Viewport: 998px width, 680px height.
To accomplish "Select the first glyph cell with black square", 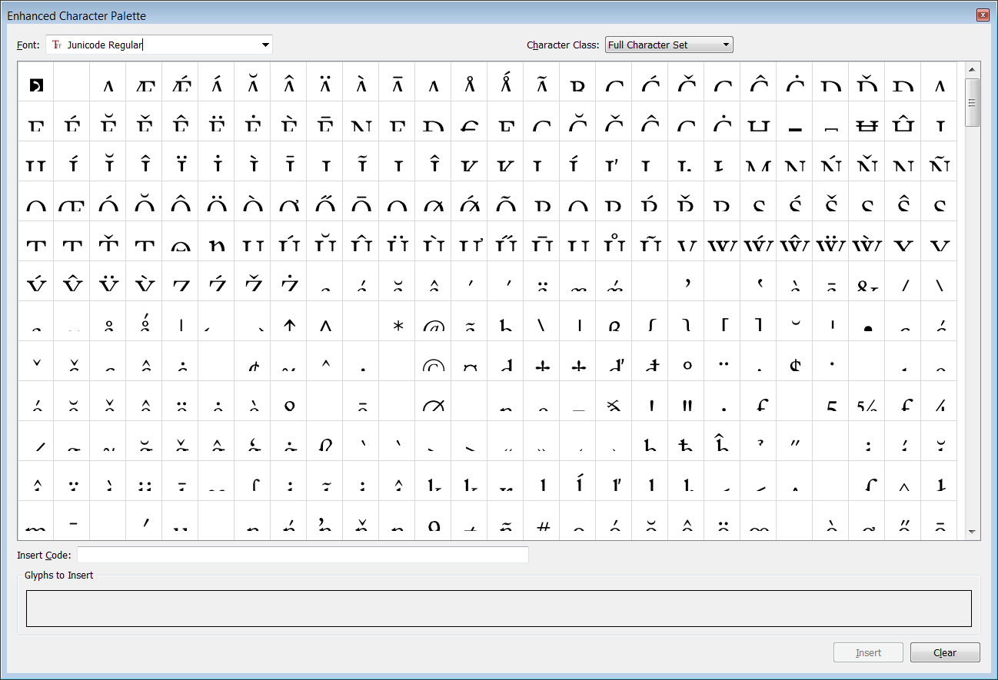I will point(36,85).
